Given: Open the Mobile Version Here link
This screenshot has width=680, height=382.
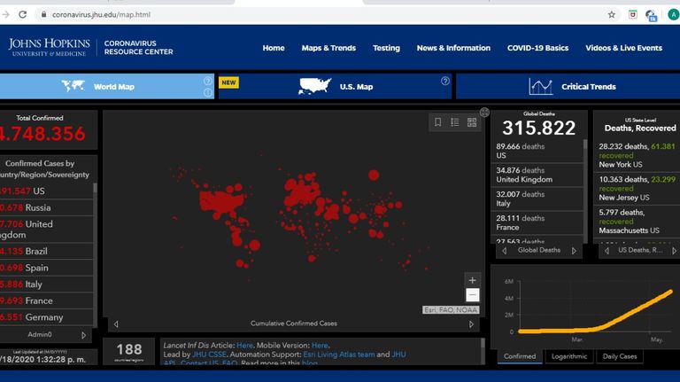Looking at the screenshot, I should (320, 346).
